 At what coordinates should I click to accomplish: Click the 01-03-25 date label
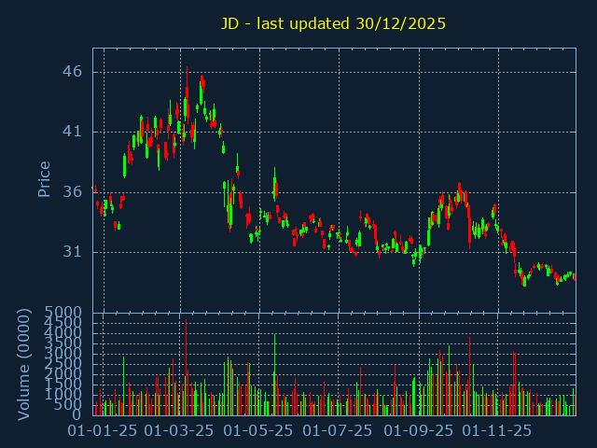pyautogui.click(x=181, y=431)
